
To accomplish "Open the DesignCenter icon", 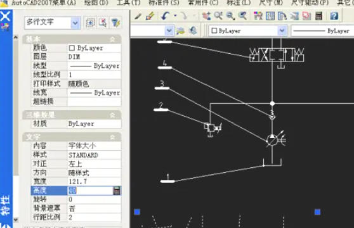I will click(x=270, y=16).
